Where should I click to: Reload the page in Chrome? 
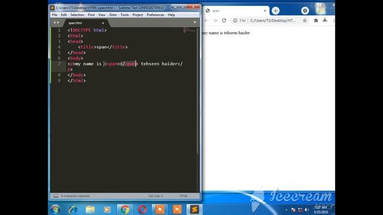(224, 20)
